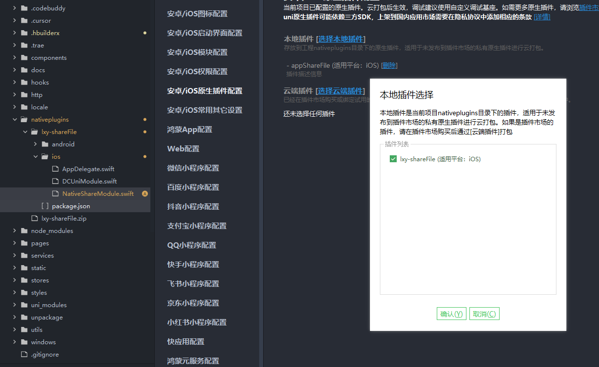
Task: Click the android folder icon
Action: pos(45,144)
